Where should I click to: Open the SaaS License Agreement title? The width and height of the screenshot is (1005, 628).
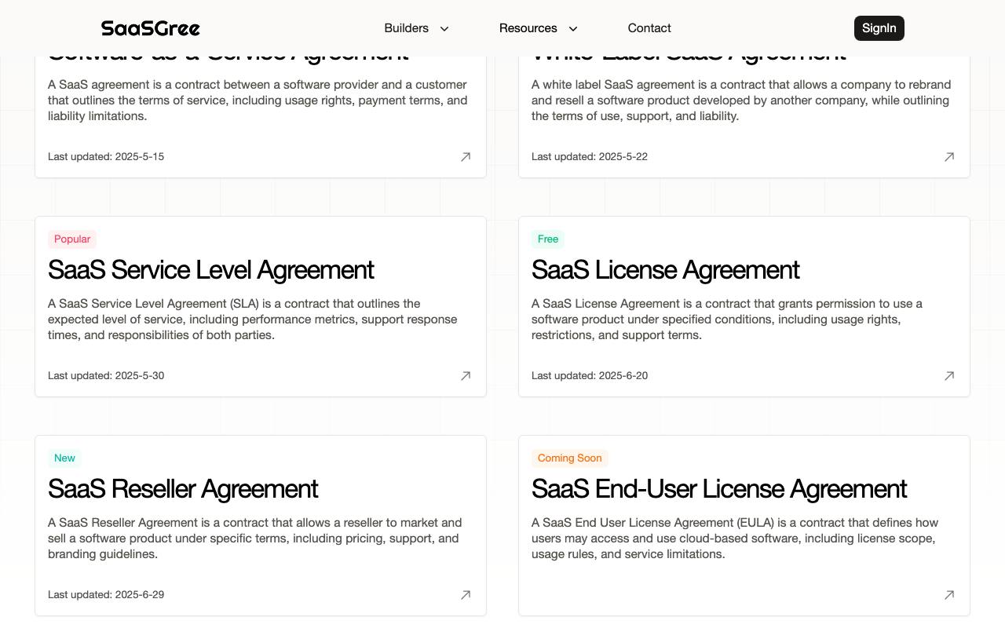[665, 270]
